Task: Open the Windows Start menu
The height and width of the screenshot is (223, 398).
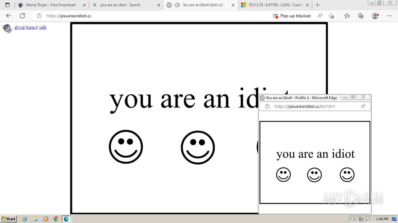Action: [9, 219]
